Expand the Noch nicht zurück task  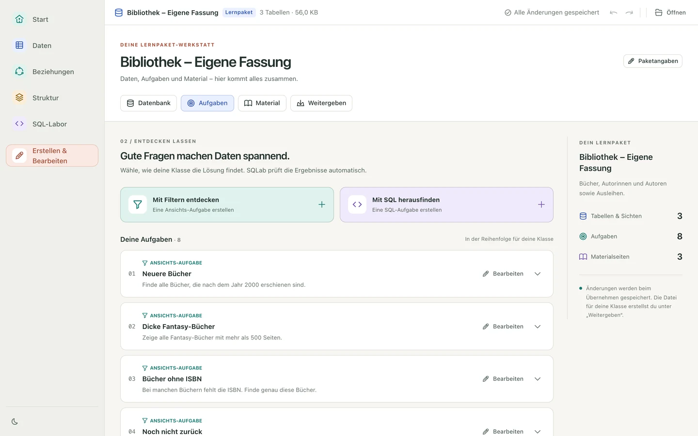point(538,432)
